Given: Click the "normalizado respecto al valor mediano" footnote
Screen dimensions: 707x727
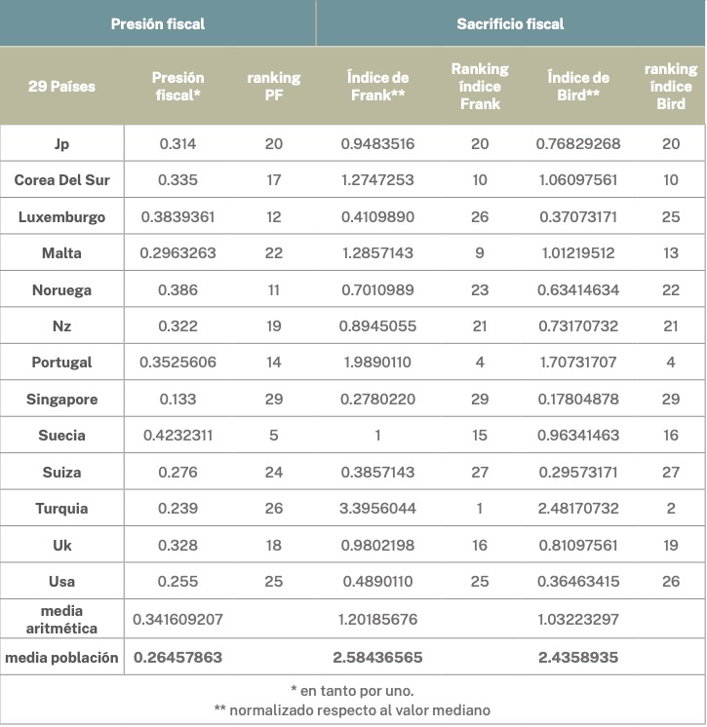Looking at the screenshot, I should (x=353, y=708).
